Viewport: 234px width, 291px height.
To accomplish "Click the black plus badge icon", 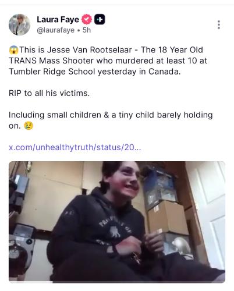I will coord(100,19).
